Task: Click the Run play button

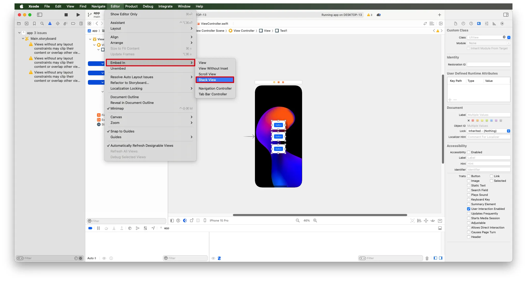Action: [x=78, y=15]
